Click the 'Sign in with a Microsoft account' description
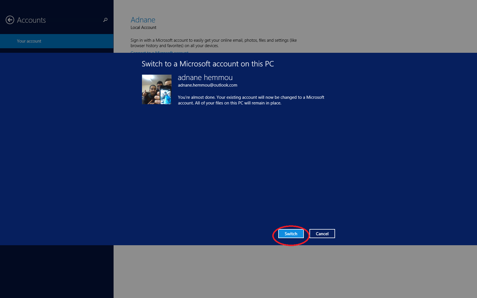 pyautogui.click(x=214, y=43)
